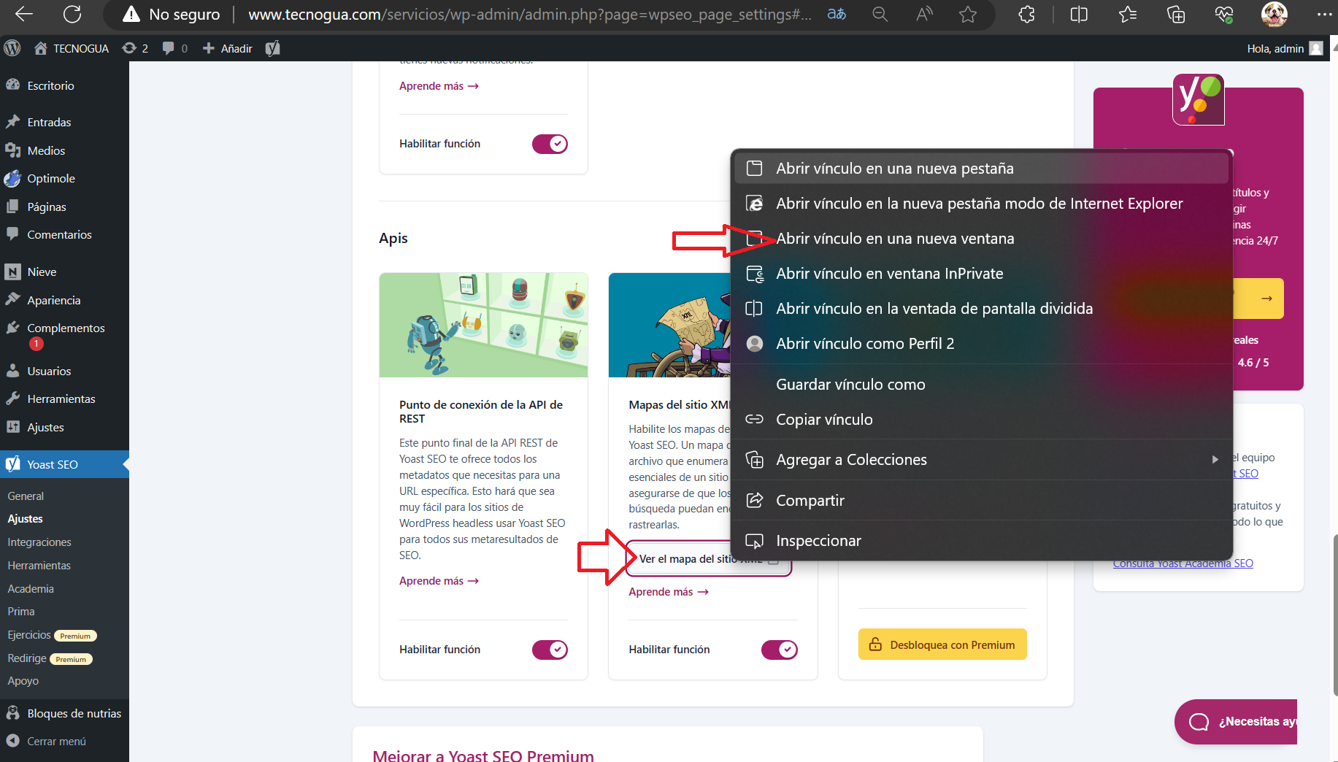Click the browser address bar URL

point(529,15)
